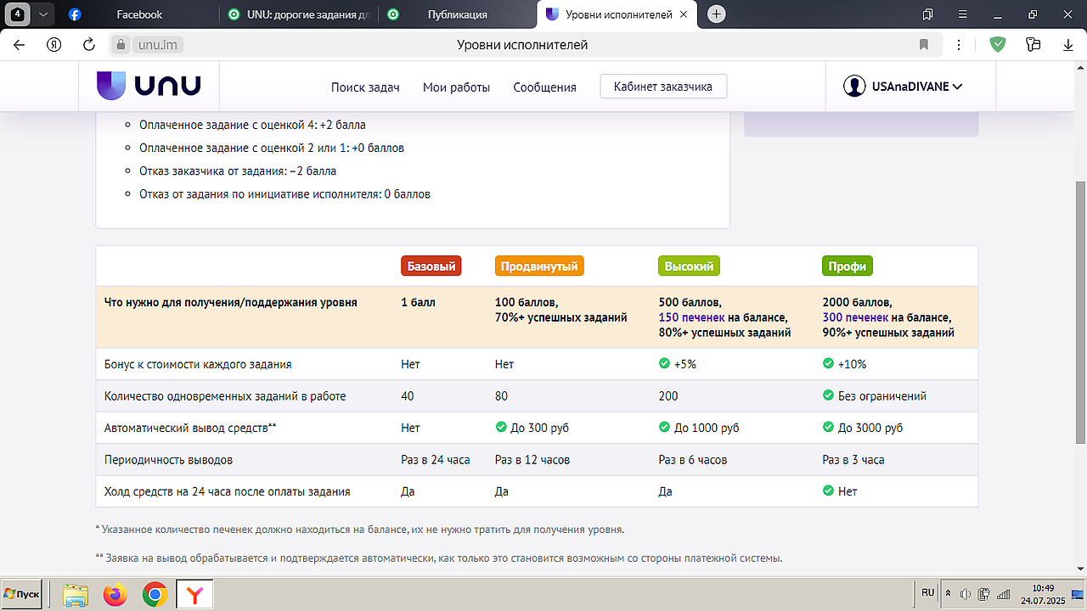Launch Firefox from the taskbar

click(x=115, y=595)
